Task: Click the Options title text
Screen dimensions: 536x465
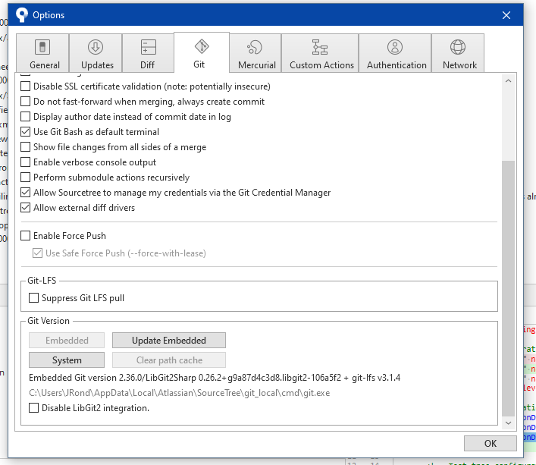Action: click(49, 15)
